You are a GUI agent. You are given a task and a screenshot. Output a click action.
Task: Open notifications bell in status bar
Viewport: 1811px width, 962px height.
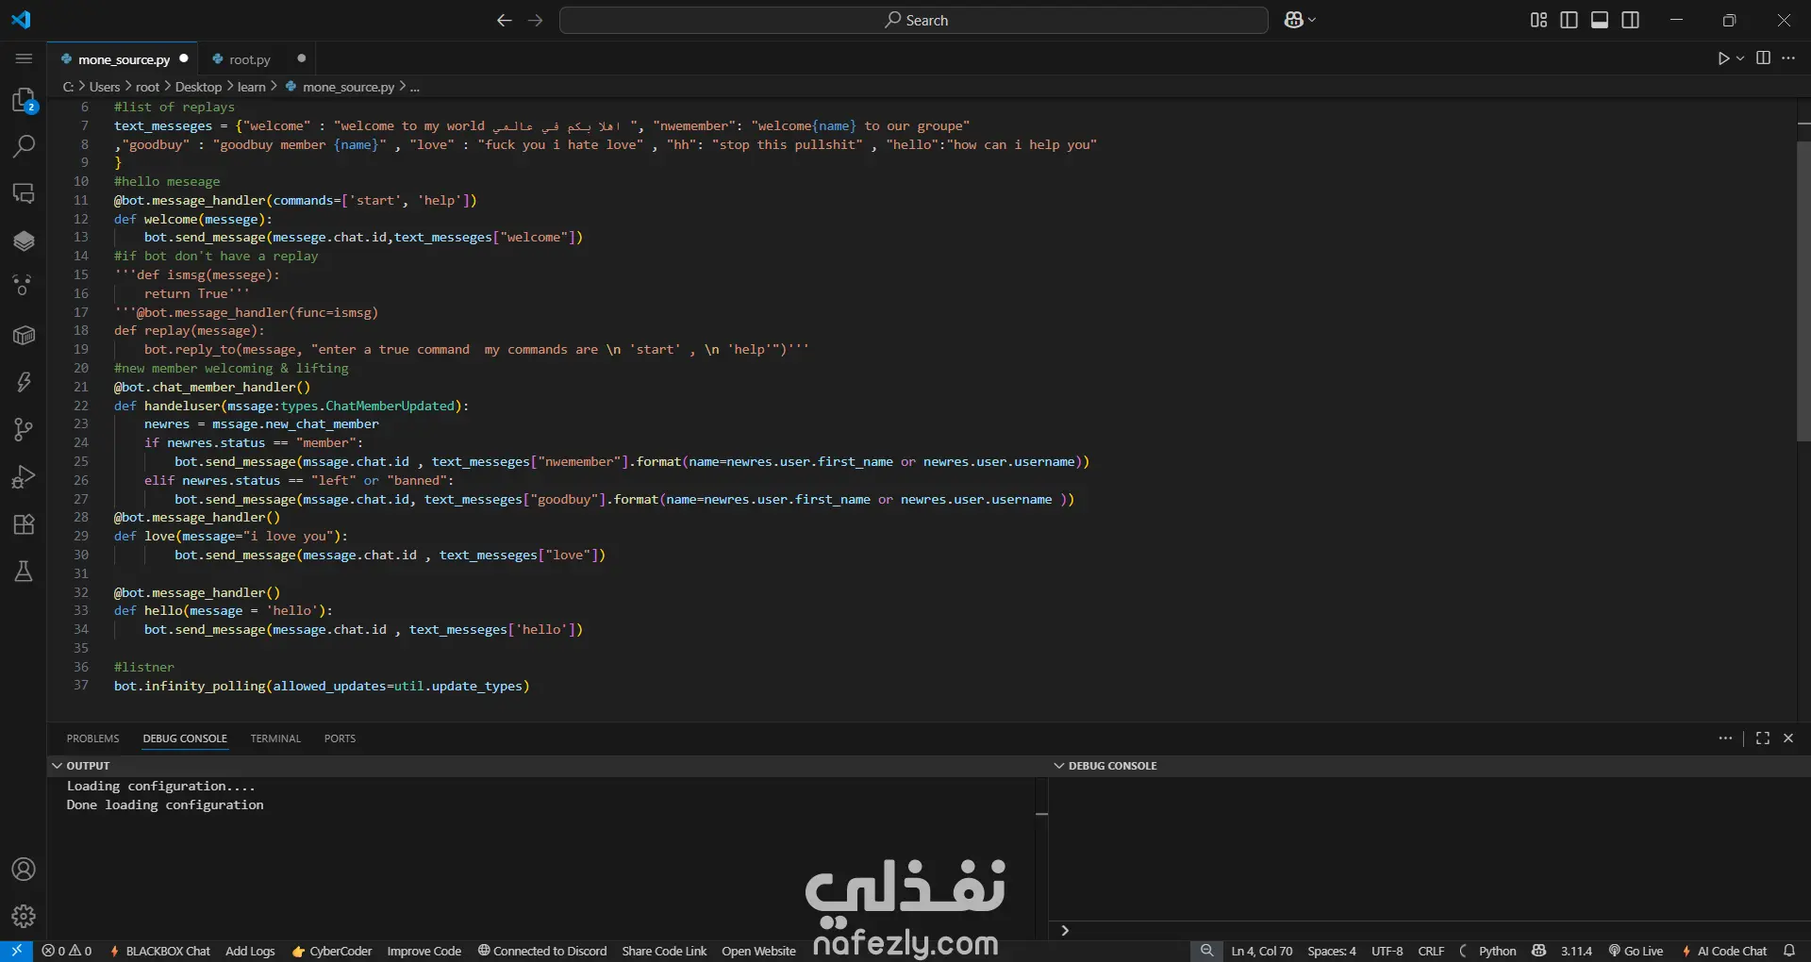click(1789, 951)
